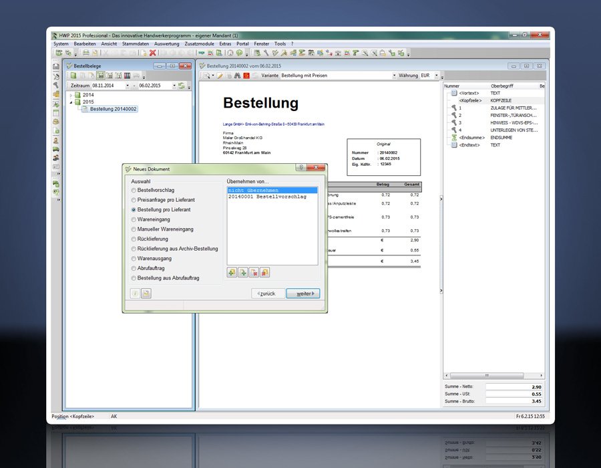Click the single person icon in left sidebar

(x=56, y=140)
